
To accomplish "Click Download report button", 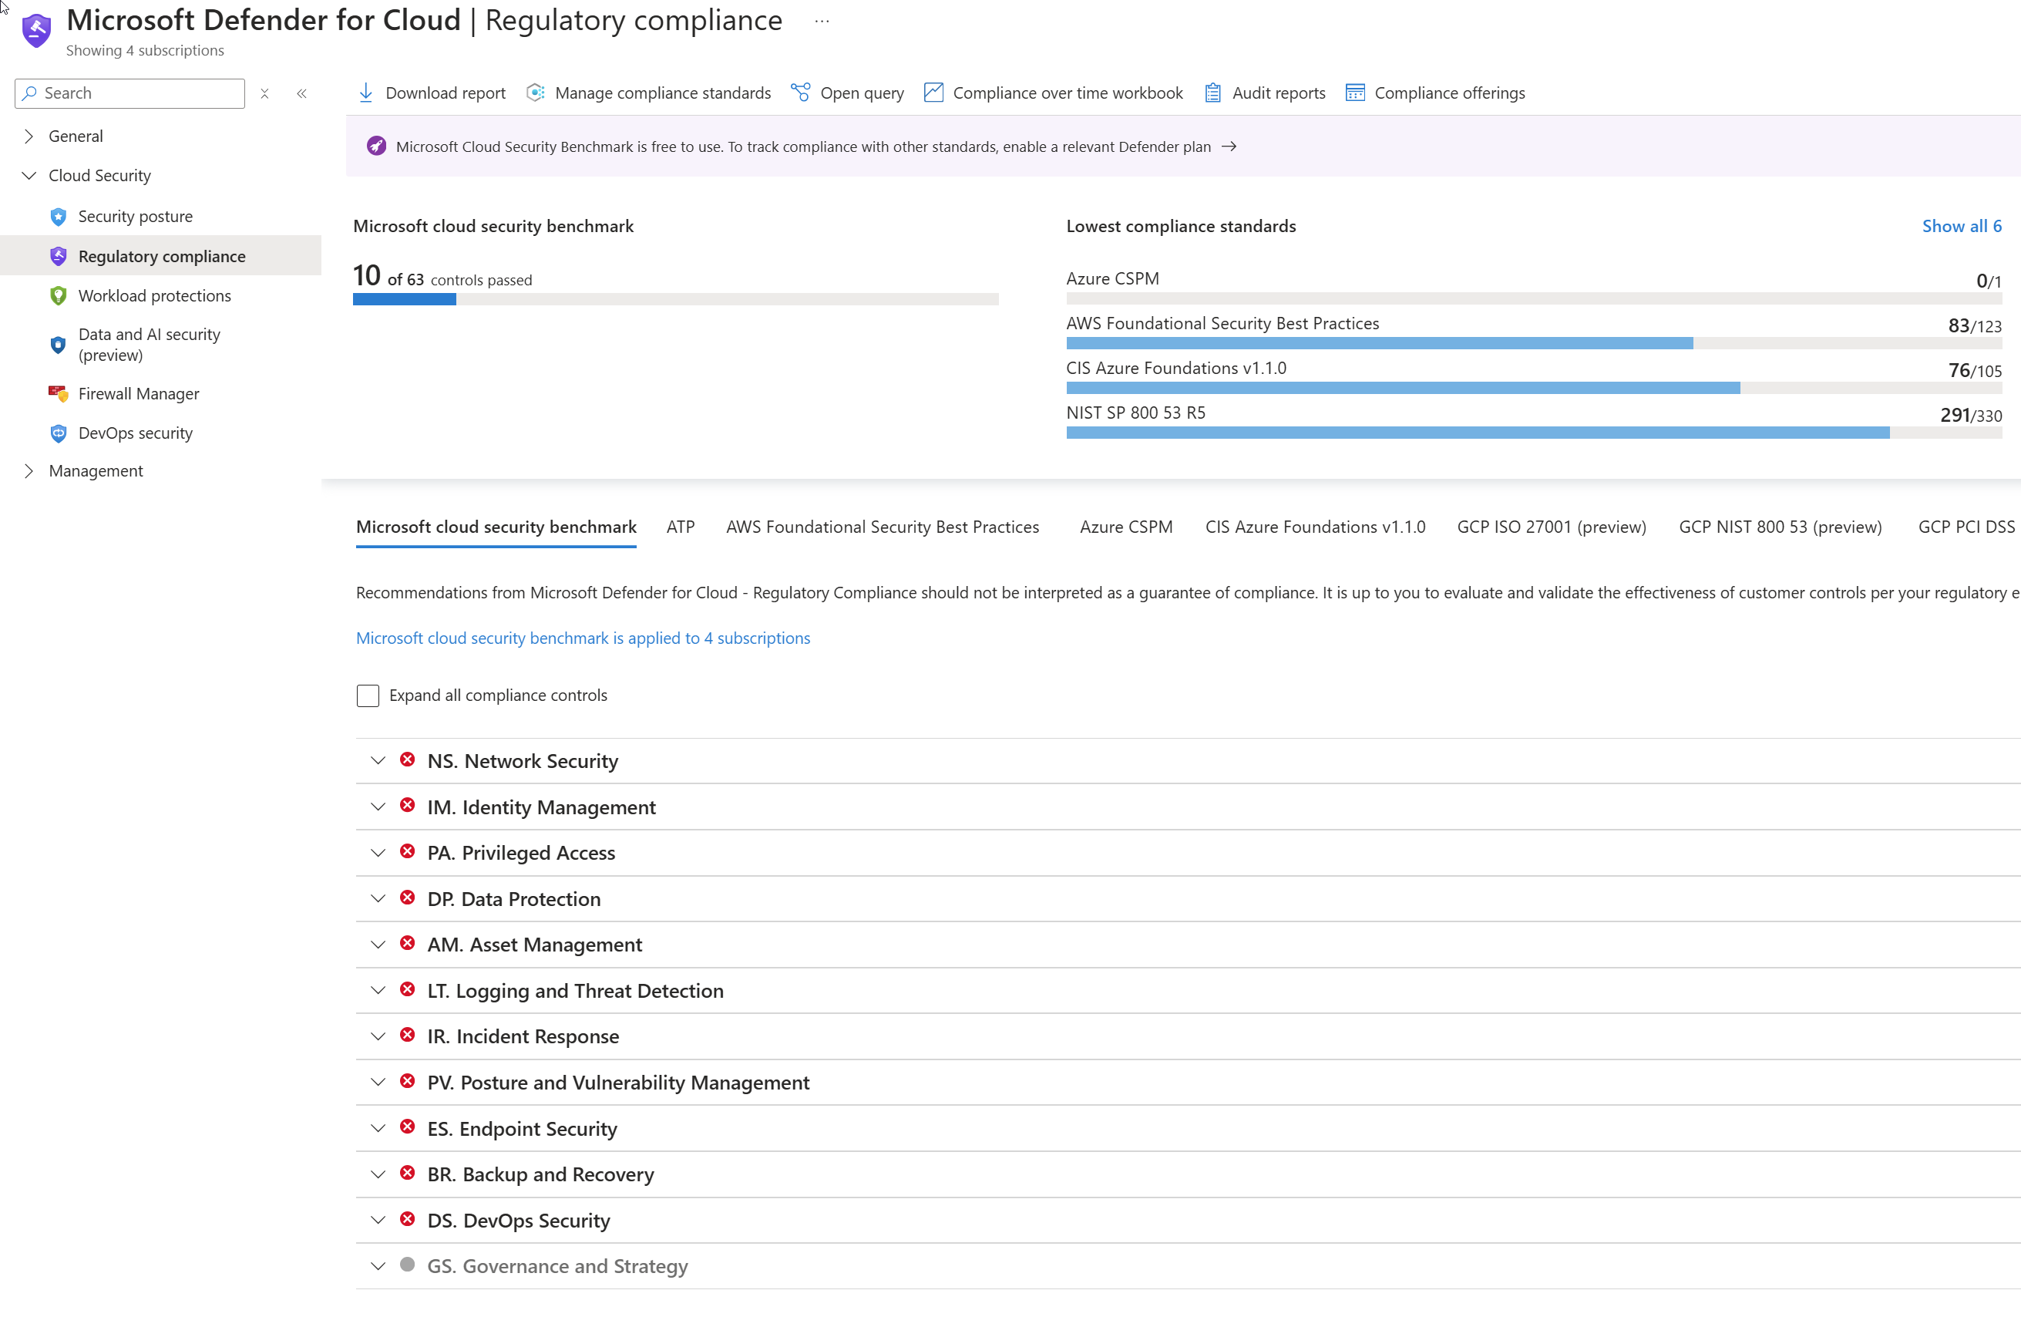I will coord(432,93).
